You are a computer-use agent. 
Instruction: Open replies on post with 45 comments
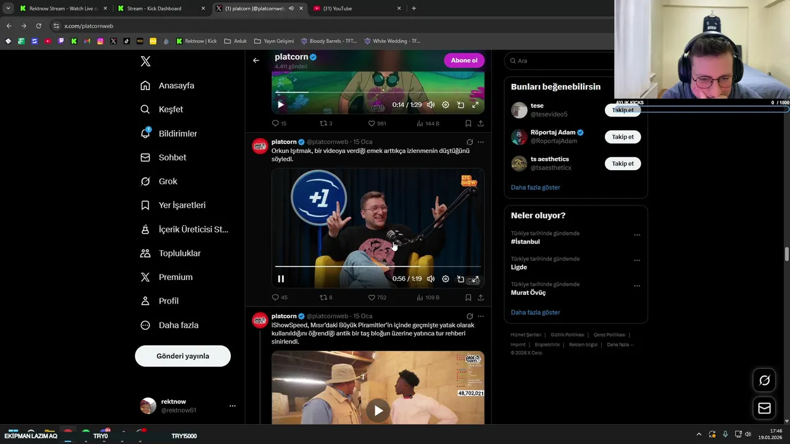pyautogui.click(x=280, y=297)
